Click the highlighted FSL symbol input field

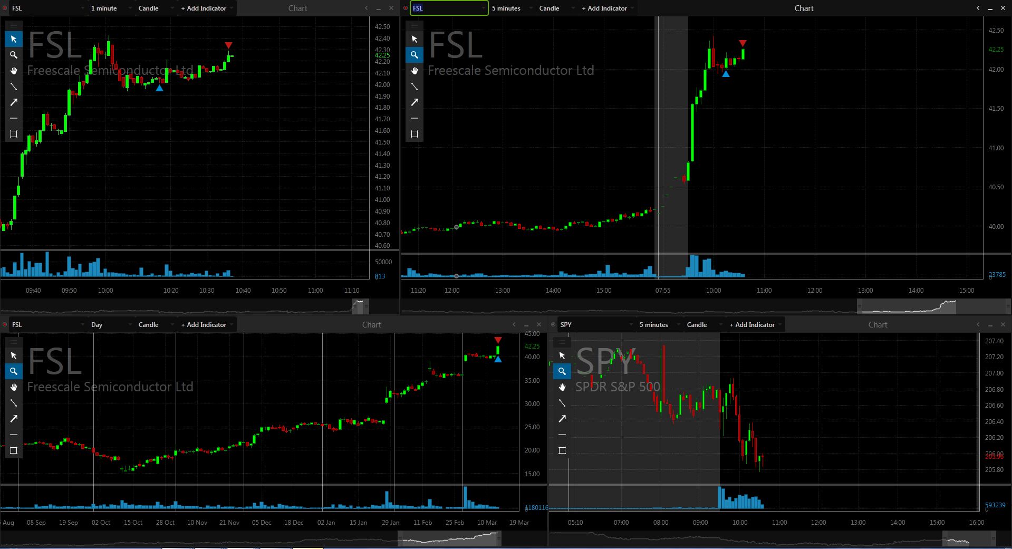coord(449,8)
